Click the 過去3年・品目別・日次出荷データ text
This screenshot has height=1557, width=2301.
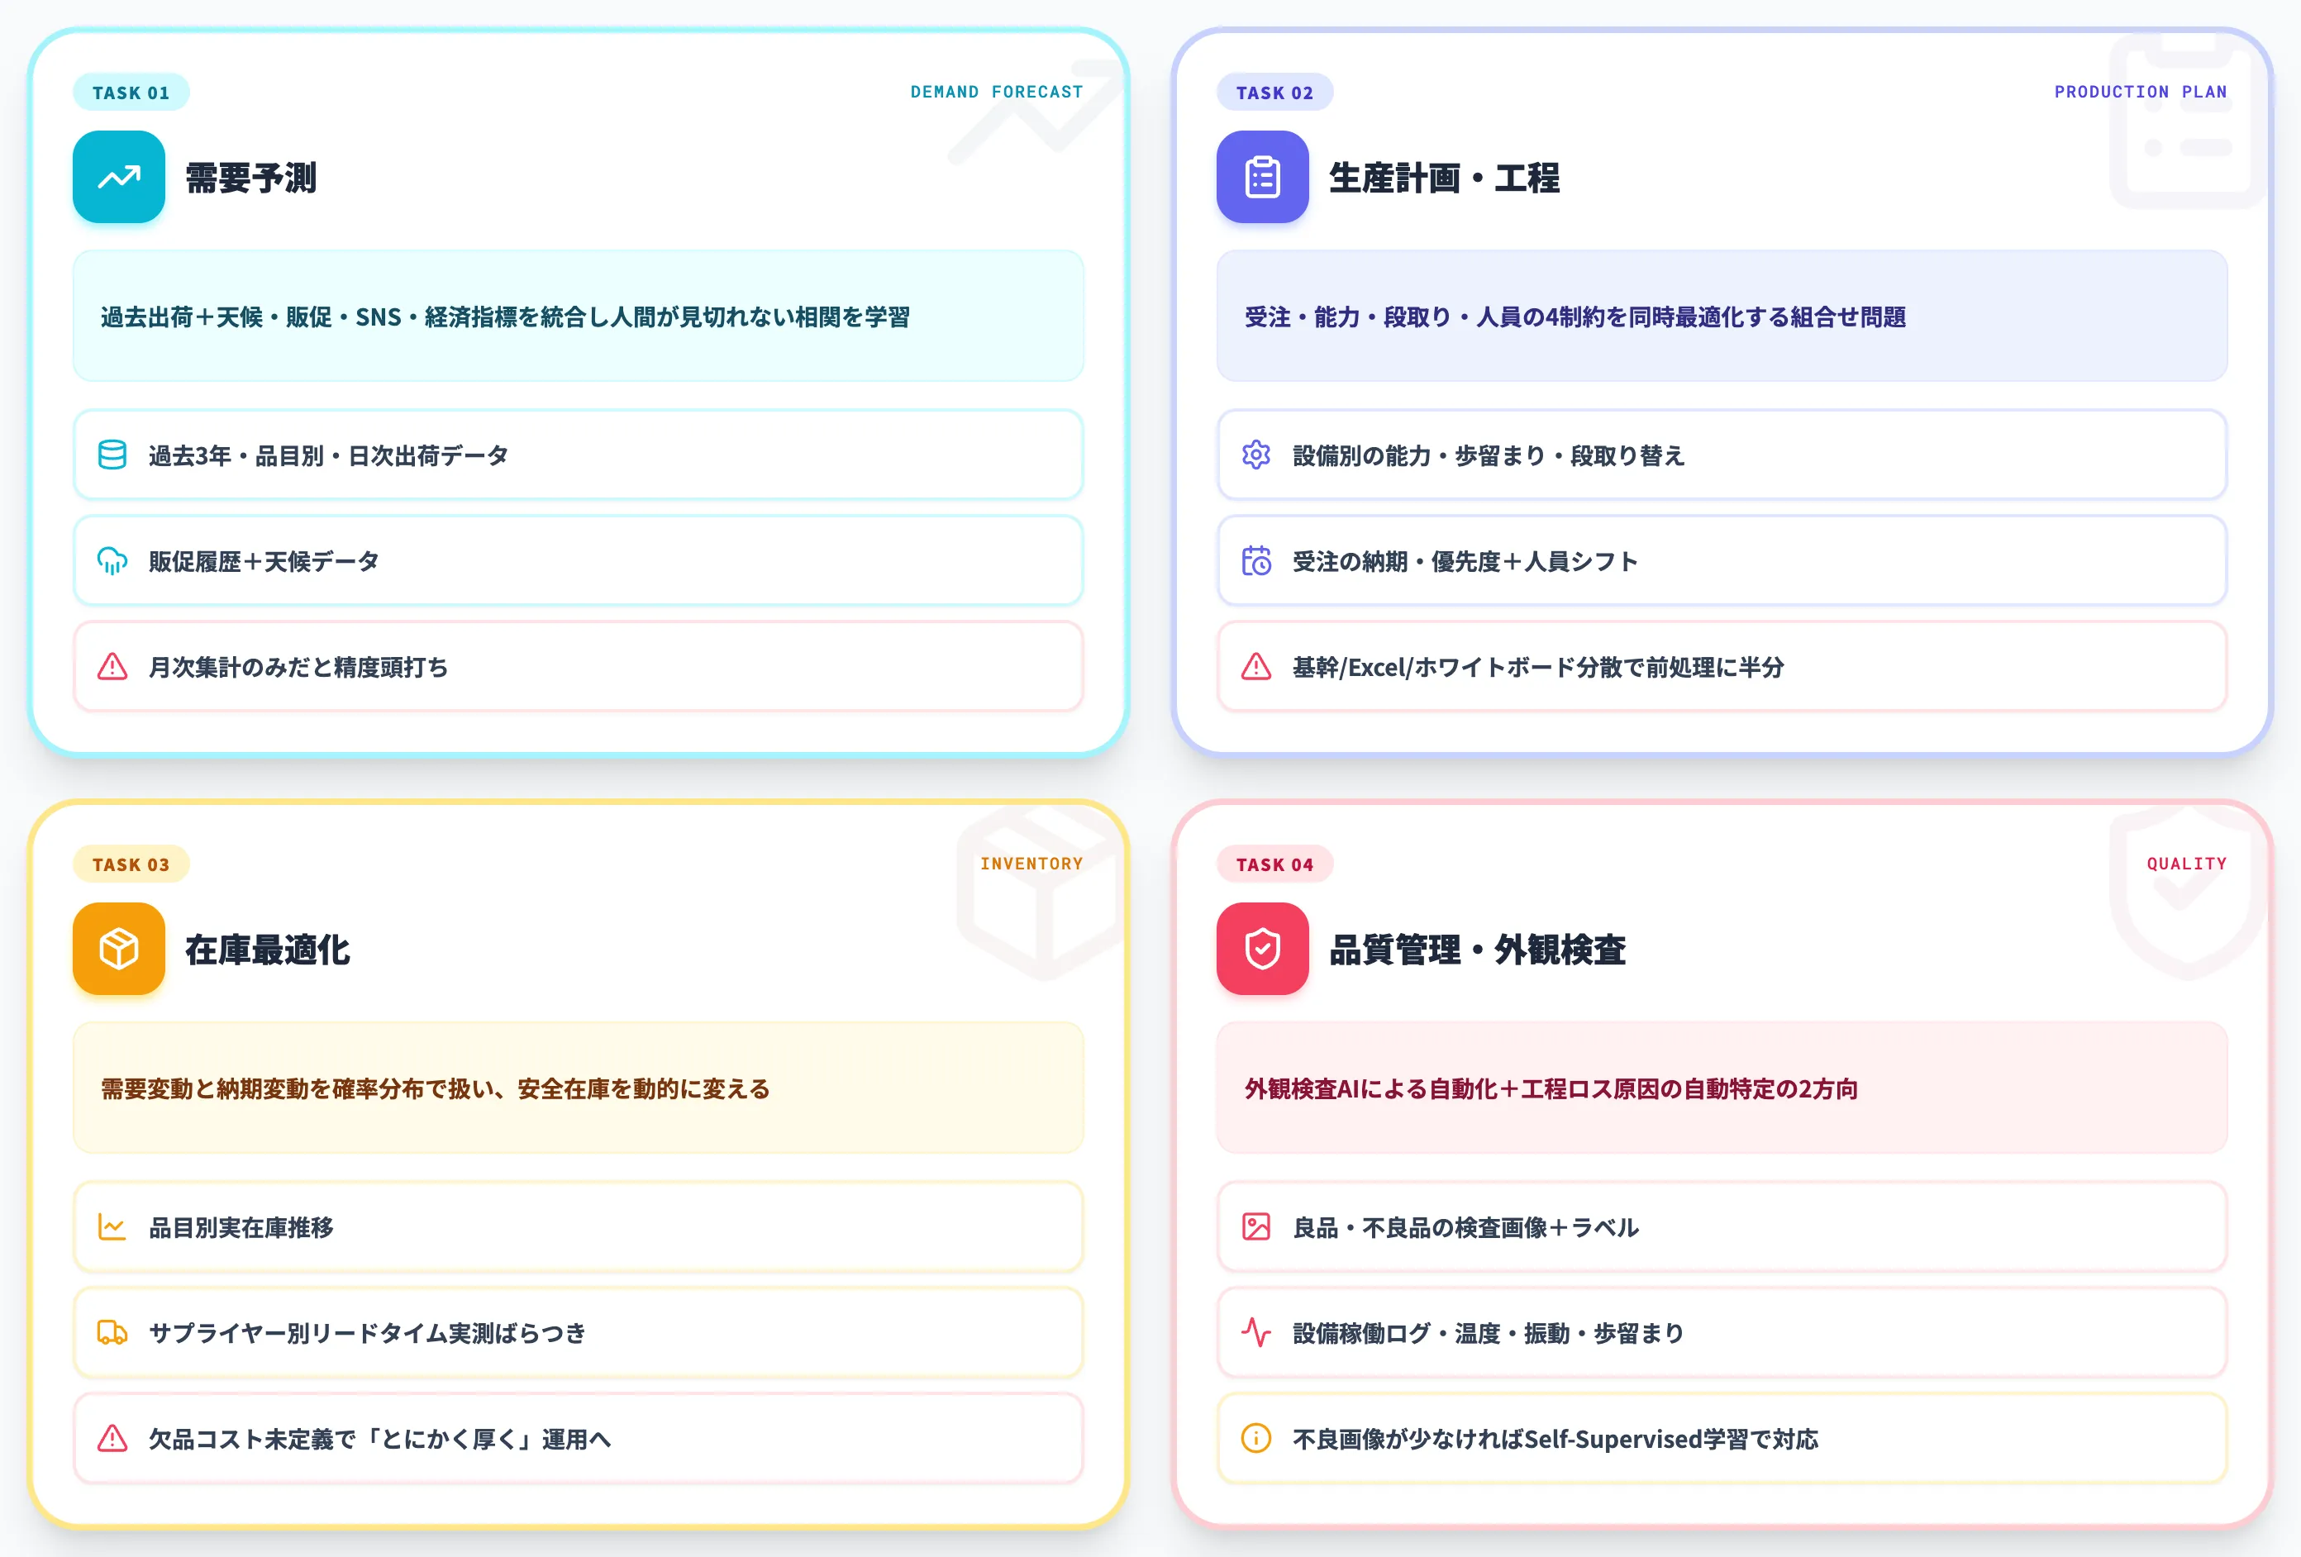329,455
